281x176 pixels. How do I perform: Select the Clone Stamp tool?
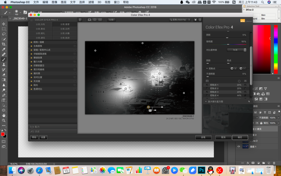[4, 64]
